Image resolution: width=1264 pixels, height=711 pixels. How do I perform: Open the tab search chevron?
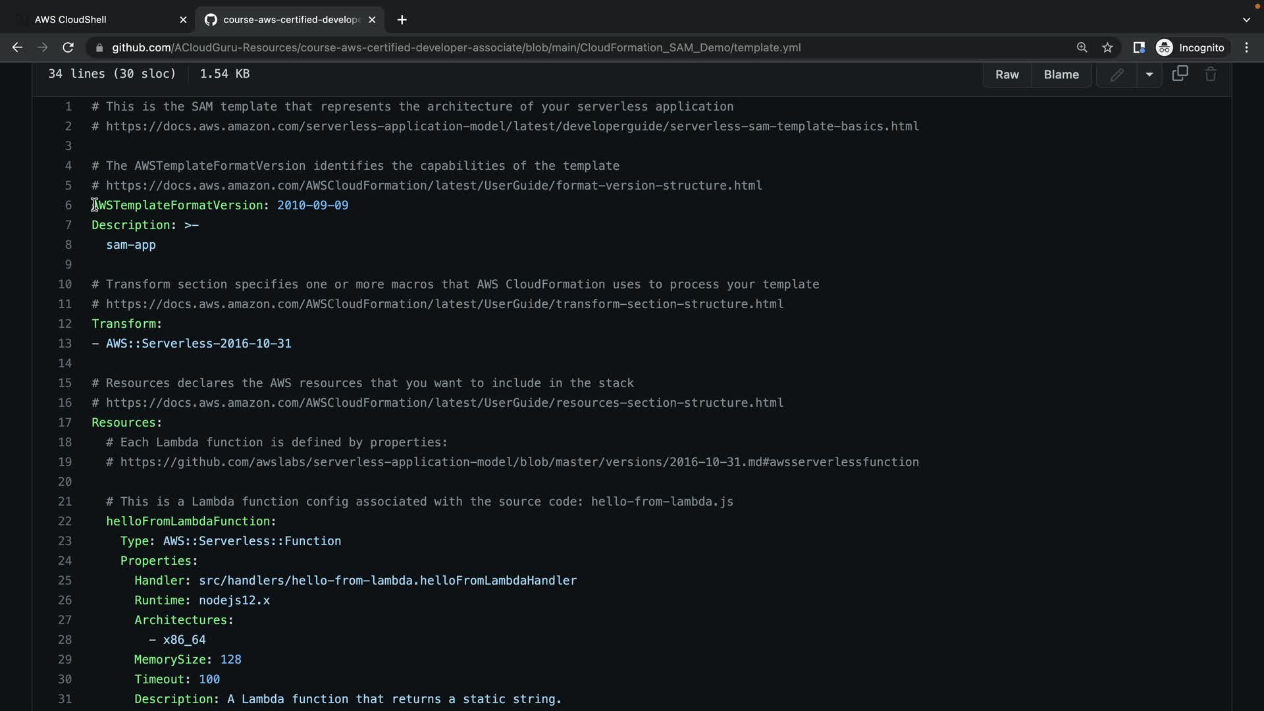(x=1246, y=20)
